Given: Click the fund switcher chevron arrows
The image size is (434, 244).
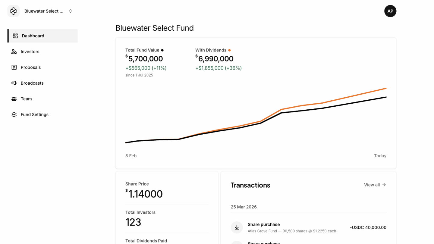Looking at the screenshot, I should coord(71,11).
